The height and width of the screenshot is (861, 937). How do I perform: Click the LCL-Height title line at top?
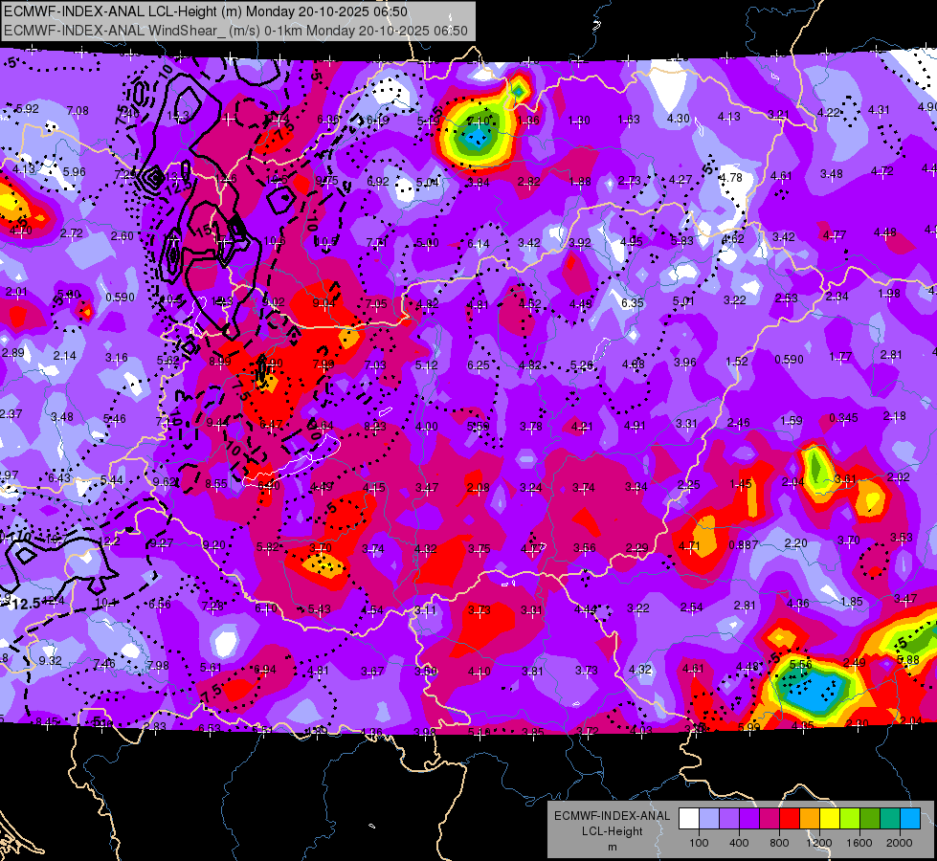click(x=206, y=11)
